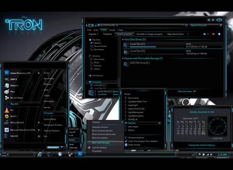Collapse the Hard Disk Drives group
The height and width of the screenshot is (170, 233).
pos(123,40)
